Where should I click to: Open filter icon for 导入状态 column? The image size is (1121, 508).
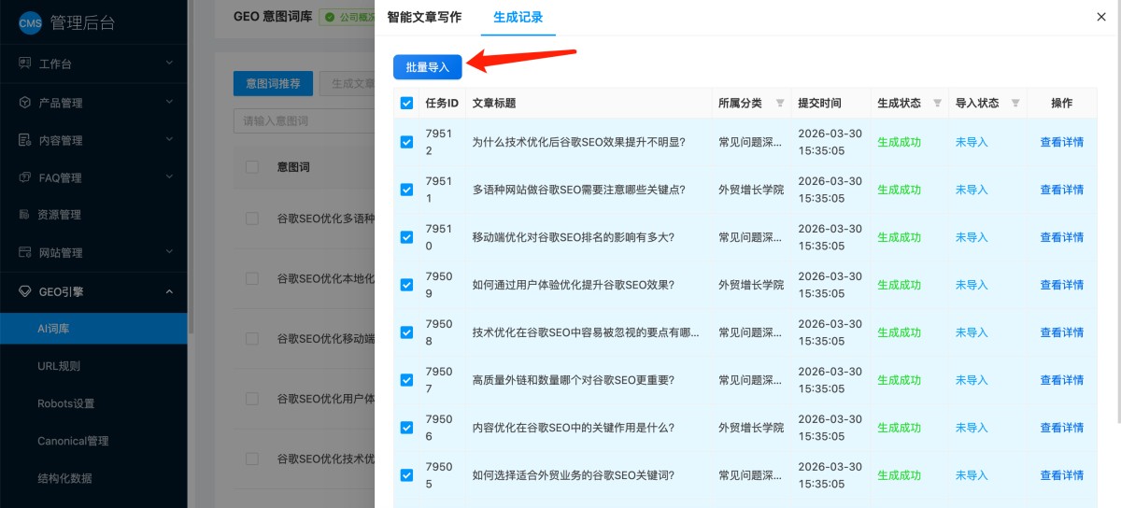[x=1015, y=104]
